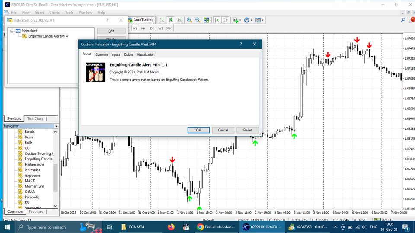Confirm the dialog with OK

pyautogui.click(x=198, y=130)
